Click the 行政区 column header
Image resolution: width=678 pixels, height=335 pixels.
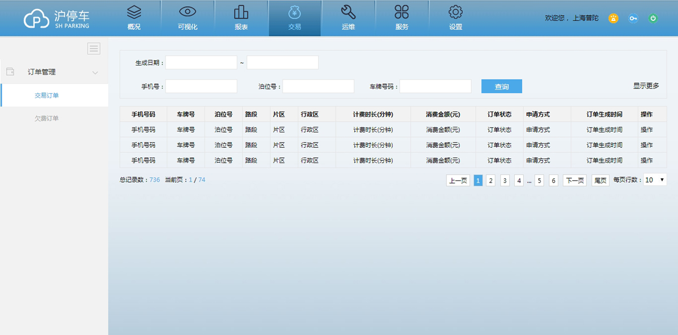[310, 114]
